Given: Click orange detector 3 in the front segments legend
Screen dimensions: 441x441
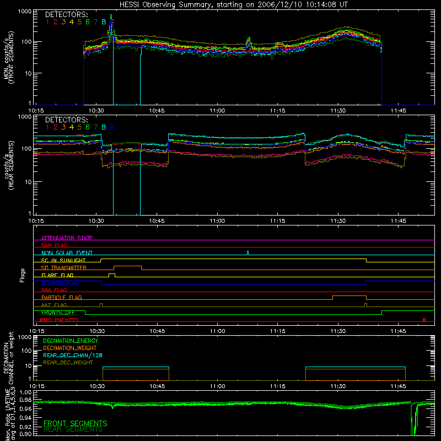Looking at the screenshot, I should click(x=63, y=21).
